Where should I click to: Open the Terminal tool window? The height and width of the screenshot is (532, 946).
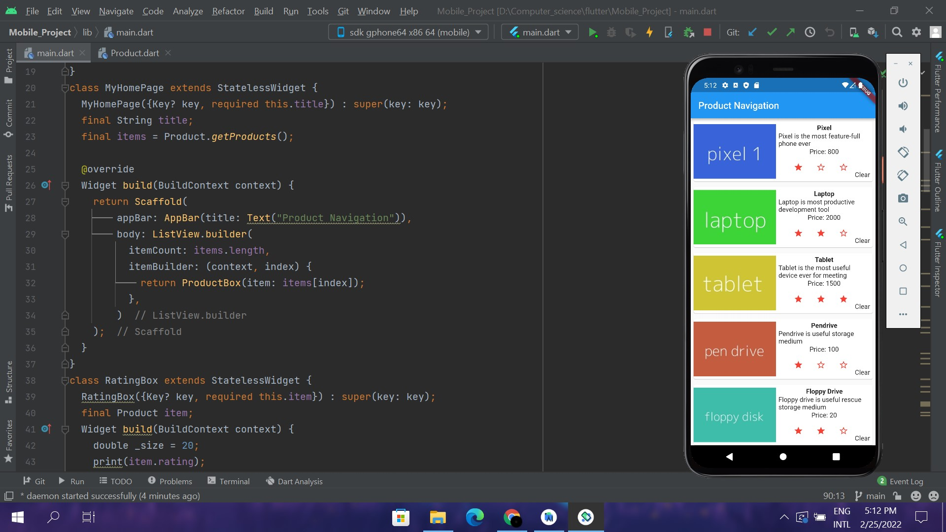pyautogui.click(x=229, y=481)
